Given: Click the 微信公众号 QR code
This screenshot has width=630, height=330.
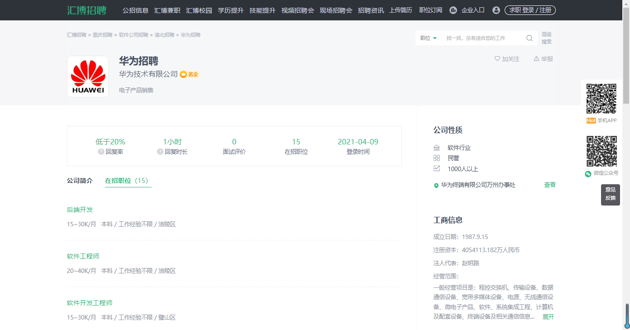Looking at the screenshot, I should pos(601,151).
